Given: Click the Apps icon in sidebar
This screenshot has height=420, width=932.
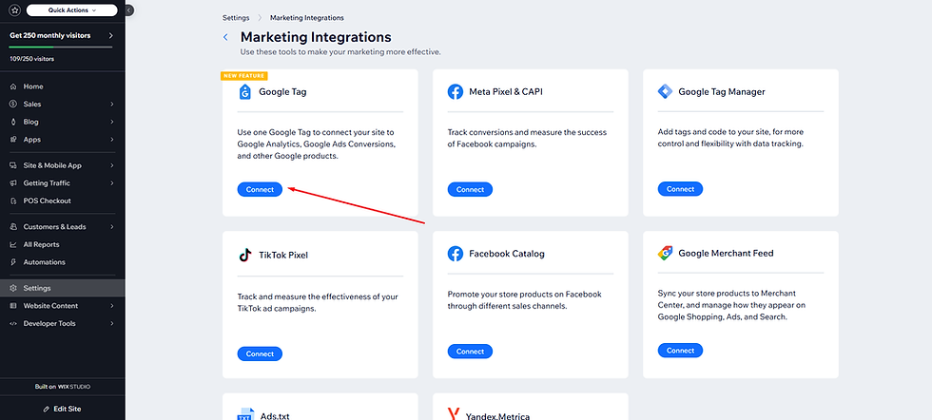Looking at the screenshot, I should pos(13,140).
